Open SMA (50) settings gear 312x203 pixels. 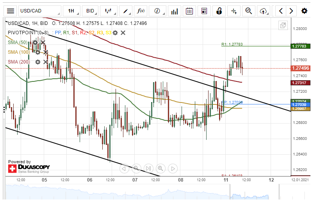coord(35,42)
